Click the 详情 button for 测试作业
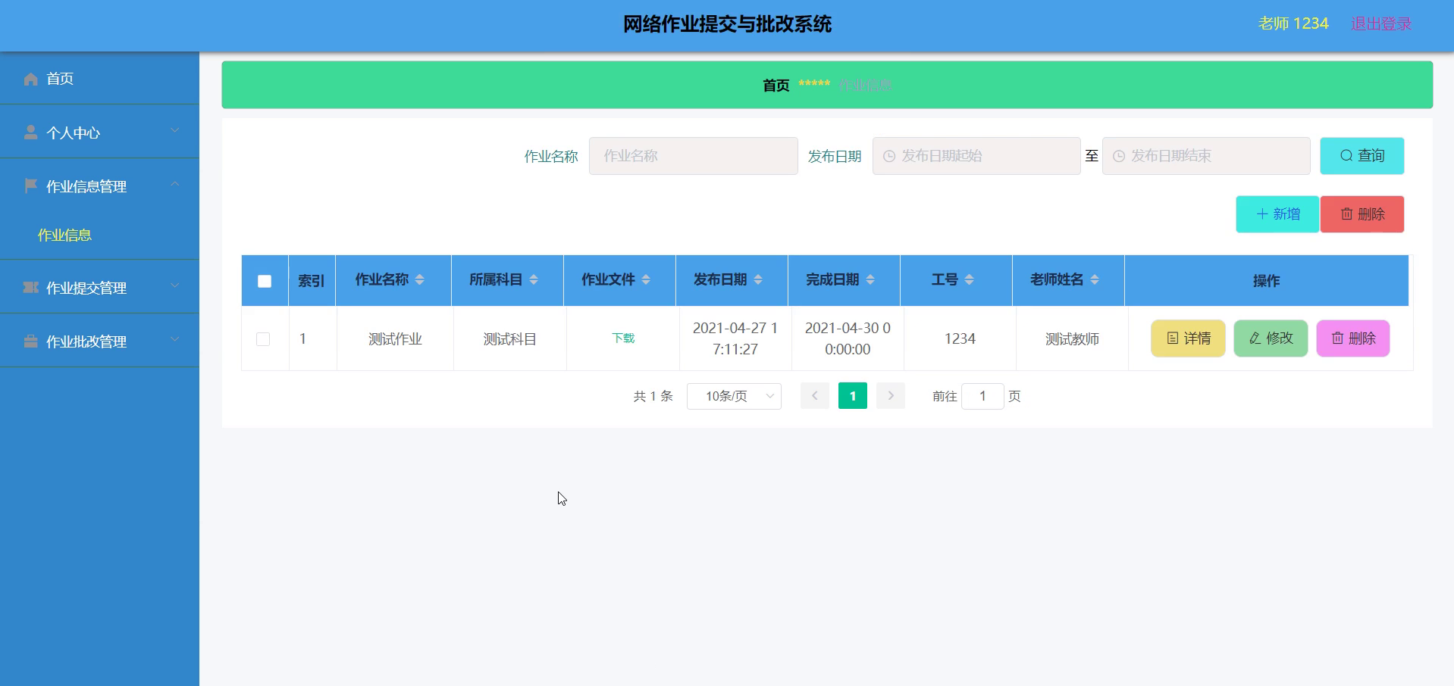Viewport: 1454px width, 686px height. pos(1188,338)
